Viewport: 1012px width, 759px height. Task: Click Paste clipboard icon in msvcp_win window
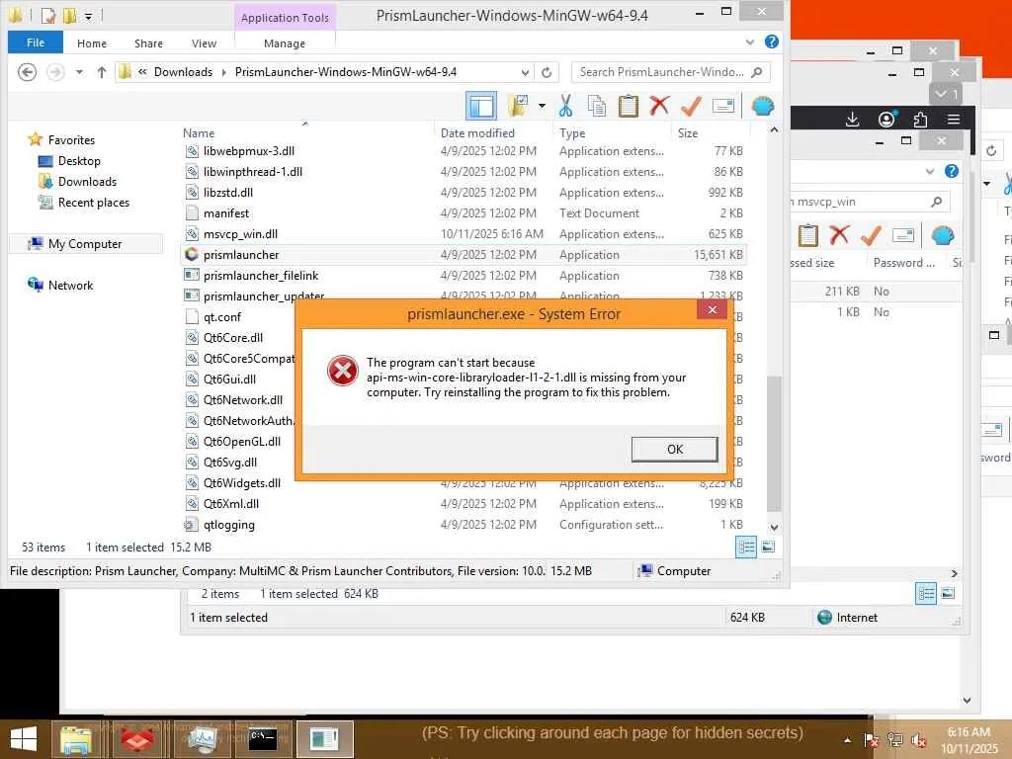tap(807, 235)
